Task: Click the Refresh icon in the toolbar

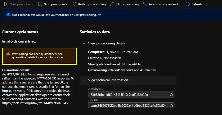Action: (x=188, y=4)
